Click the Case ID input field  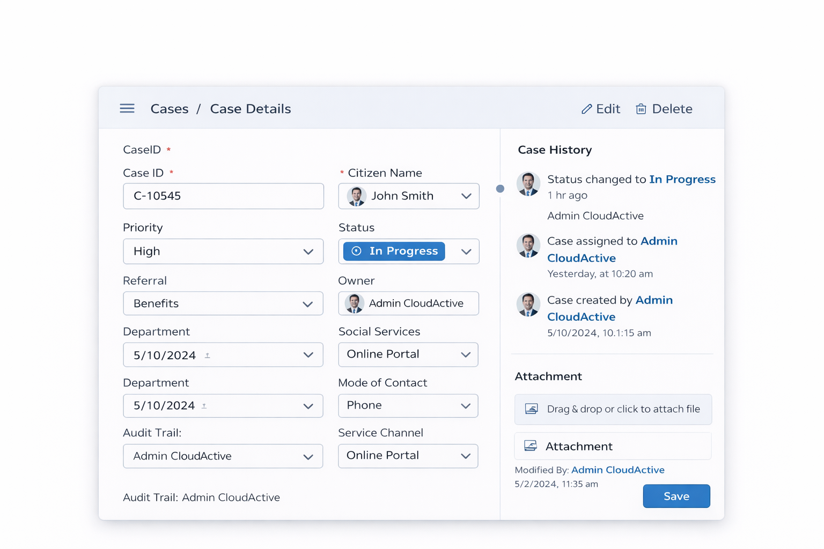coord(223,196)
